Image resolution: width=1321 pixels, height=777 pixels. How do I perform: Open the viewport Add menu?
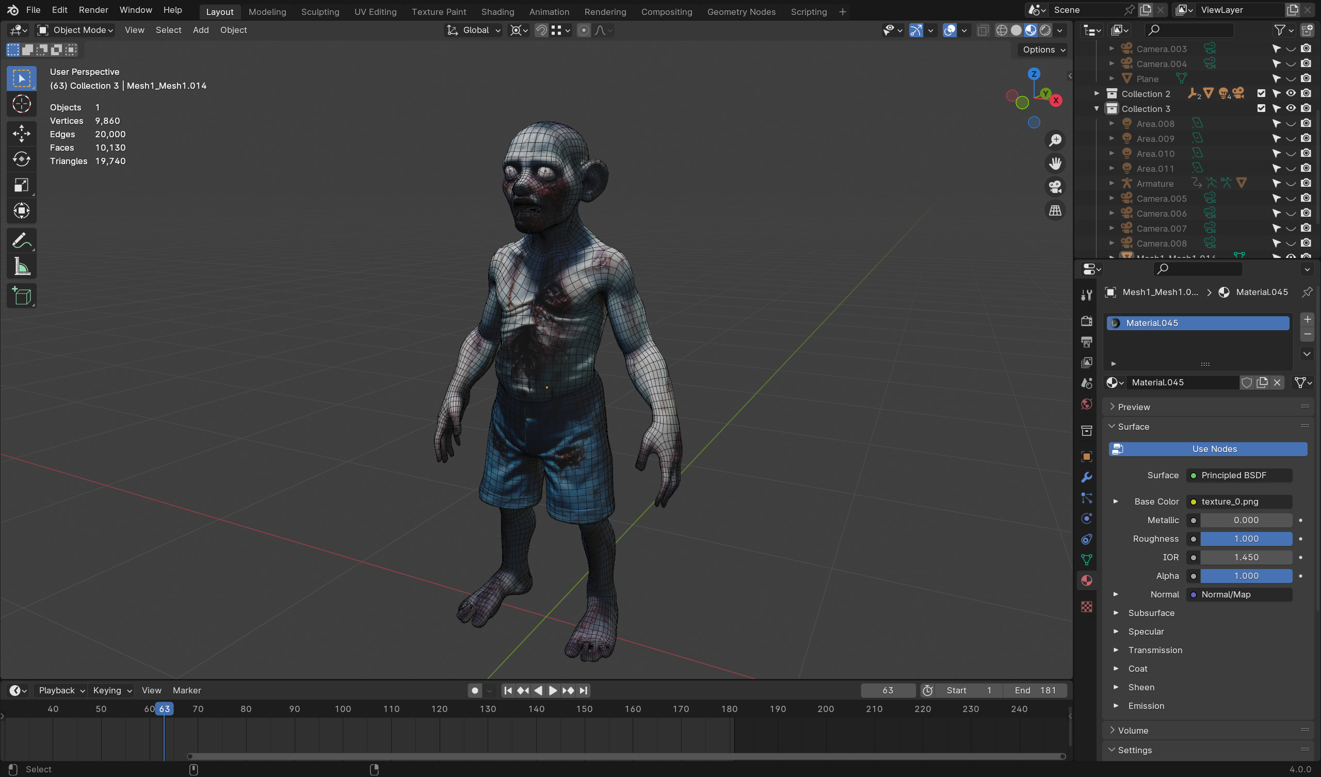pyautogui.click(x=200, y=30)
